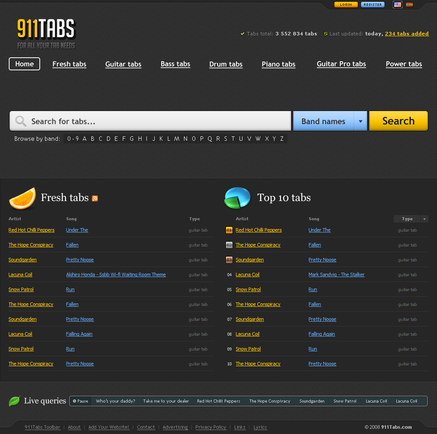Click Tabs total 3 552 834 tabs text
The height and width of the screenshot is (434, 437).
pos(282,34)
